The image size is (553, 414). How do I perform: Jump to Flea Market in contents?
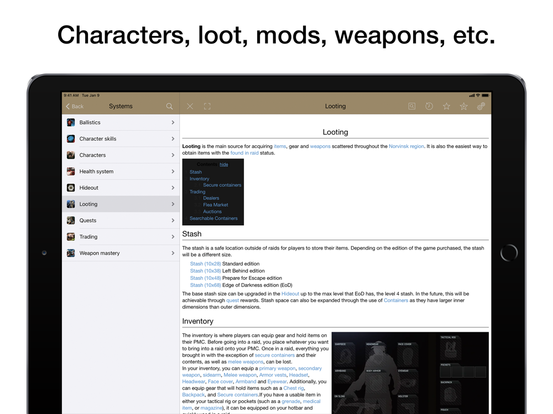[x=216, y=205]
